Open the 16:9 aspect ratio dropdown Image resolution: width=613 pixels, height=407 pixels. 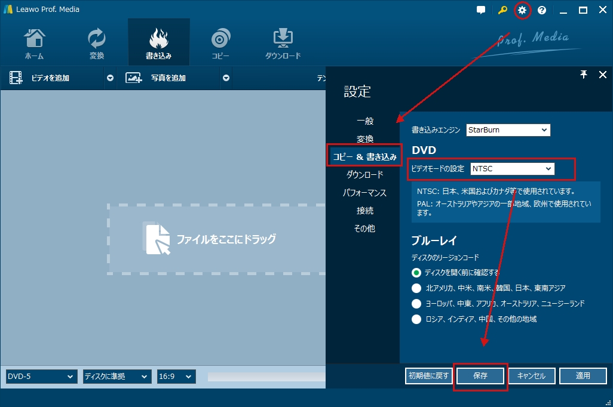[176, 377]
